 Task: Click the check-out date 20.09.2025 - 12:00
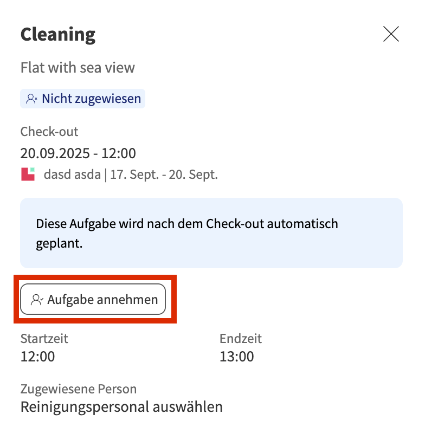(78, 153)
